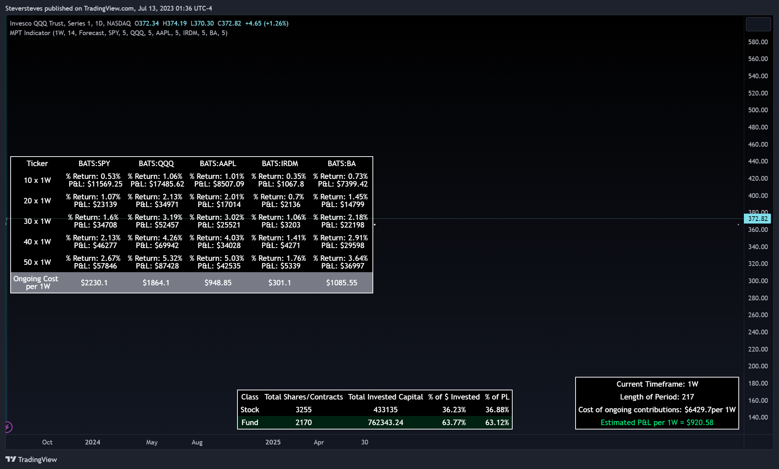Click the IRDM 40 x 1W cell $4271
Viewport: 779px width, 469px height.
281,245
